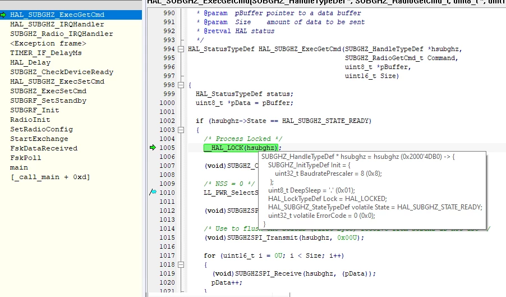Click tooltip State = HAL_SUBGHZ_STATE_READY entry
The height and width of the screenshot is (297, 506).
tap(375, 207)
